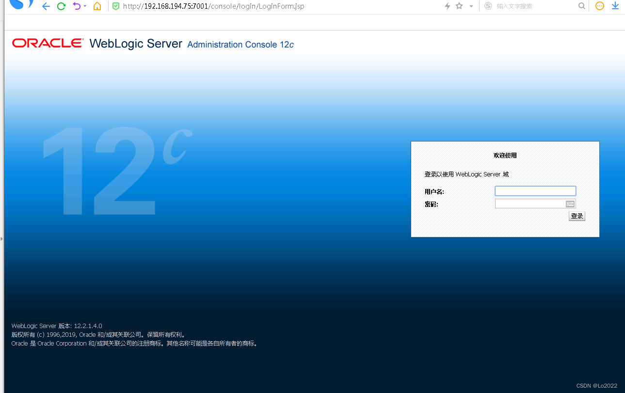Click the 欢迎使用 welcome heading
The width and height of the screenshot is (625, 393).
[505, 156]
